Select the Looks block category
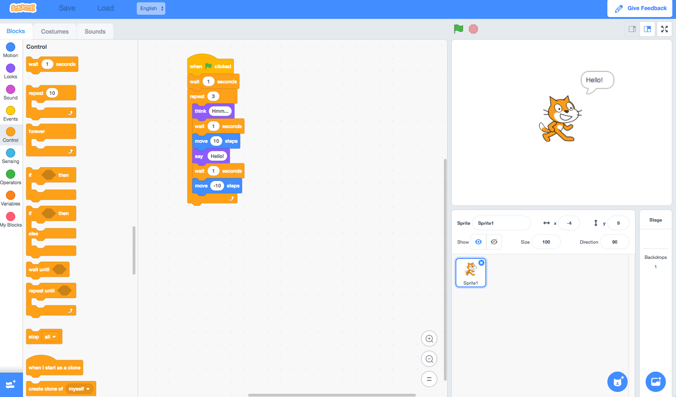The image size is (676, 397). [10, 71]
